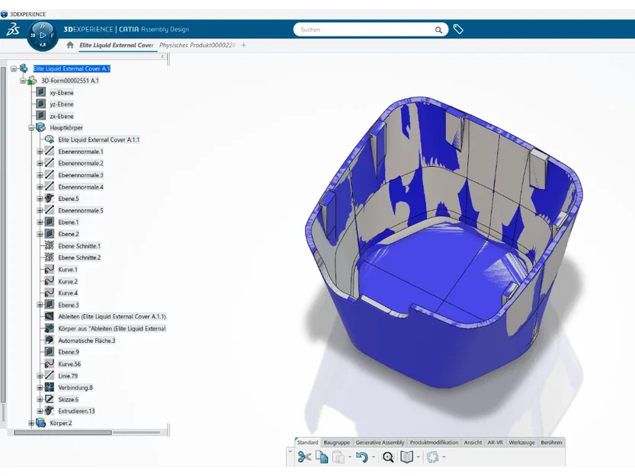Select the Kurve.4 tree item
The image size is (635, 476).
(68, 293)
